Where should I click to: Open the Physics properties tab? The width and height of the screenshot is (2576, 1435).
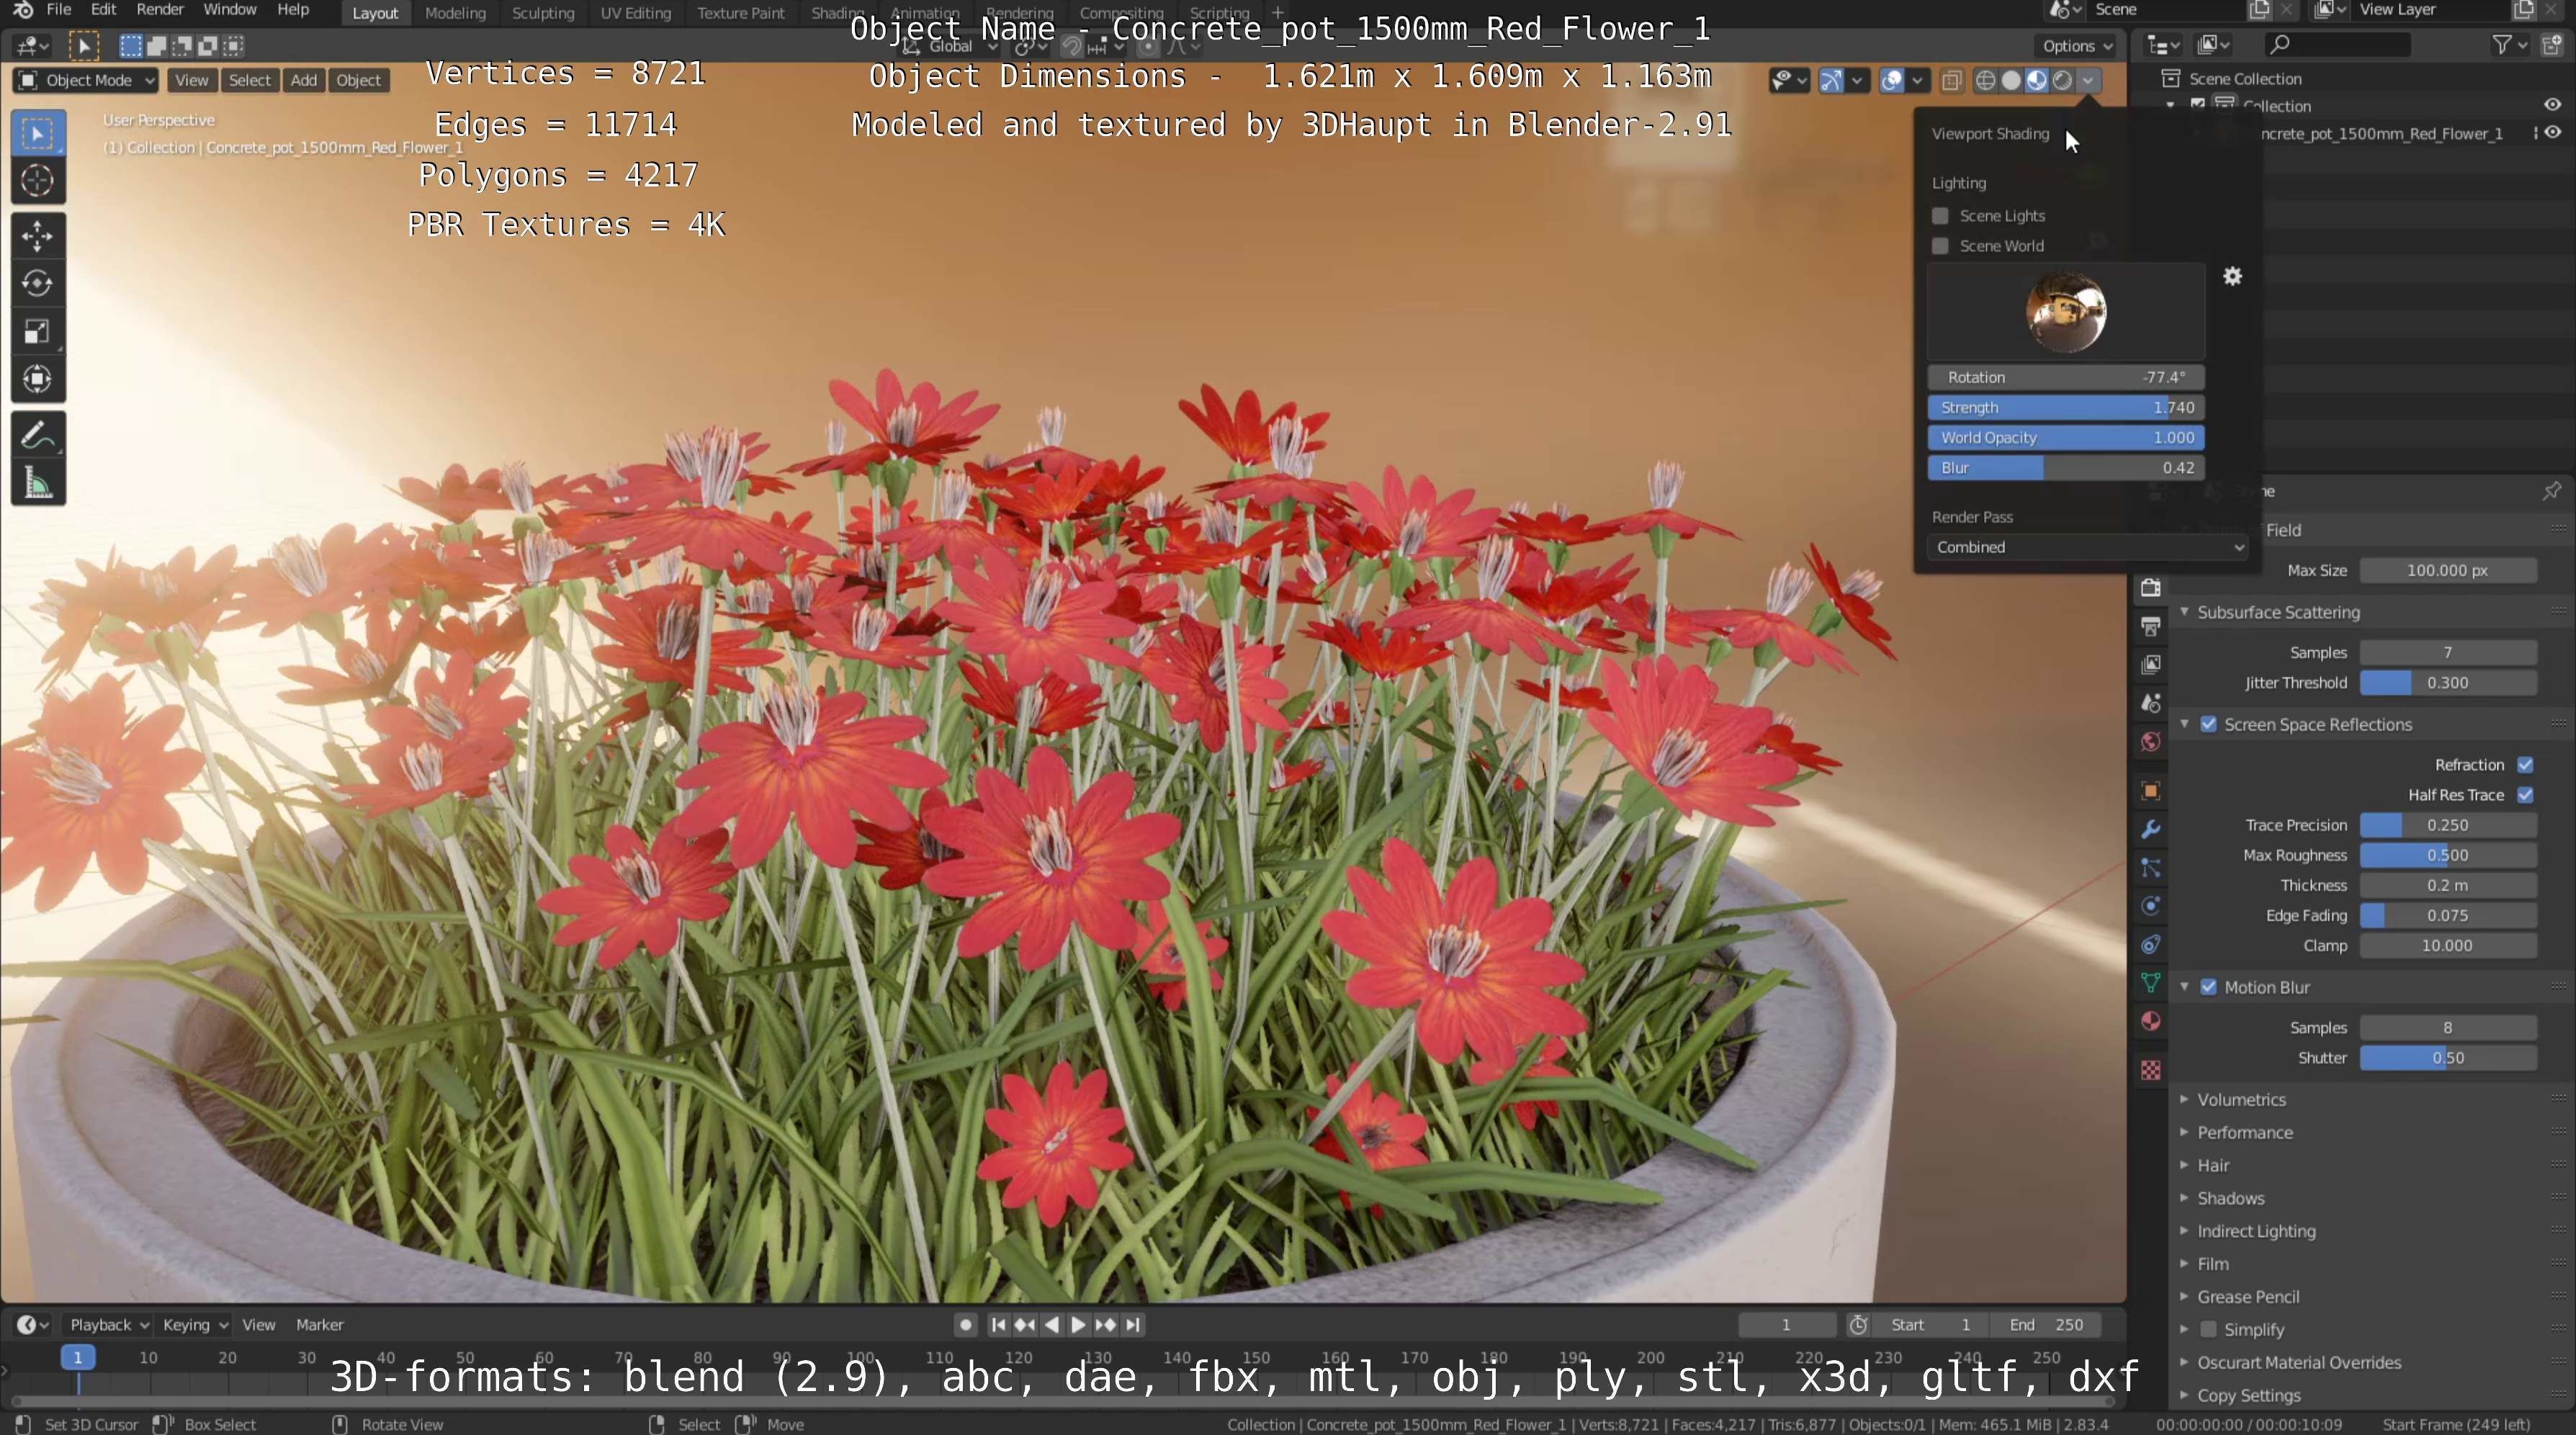(2151, 906)
